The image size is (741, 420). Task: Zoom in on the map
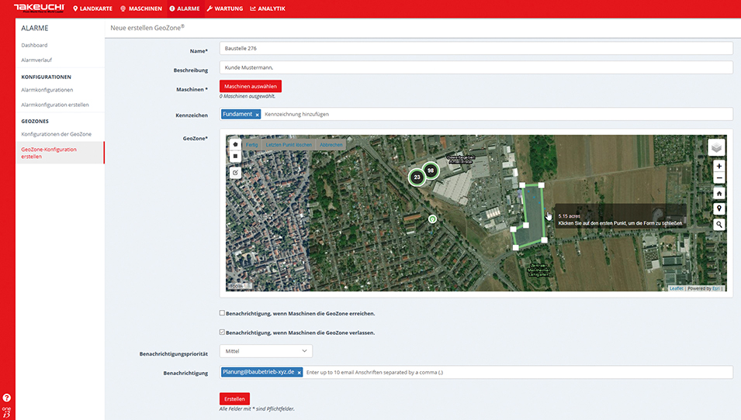pos(719,166)
